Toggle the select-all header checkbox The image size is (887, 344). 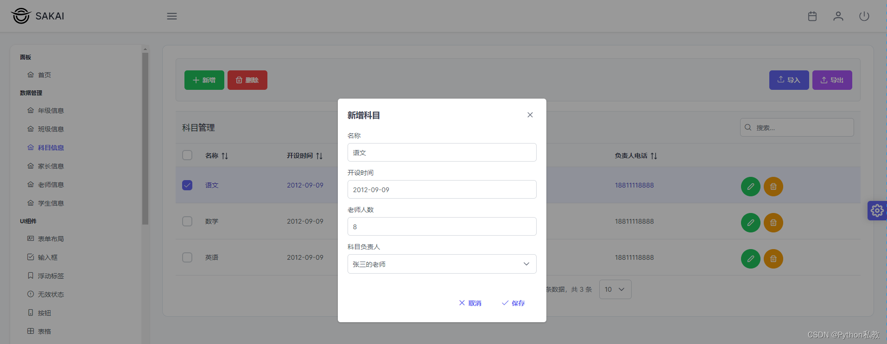pos(187,155)
